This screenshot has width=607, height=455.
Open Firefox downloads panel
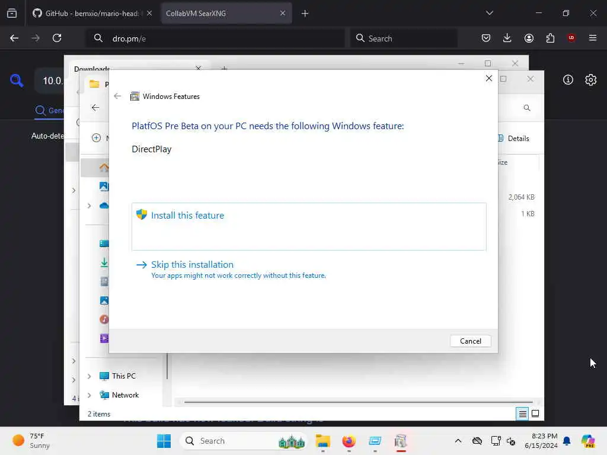(507, 38)
